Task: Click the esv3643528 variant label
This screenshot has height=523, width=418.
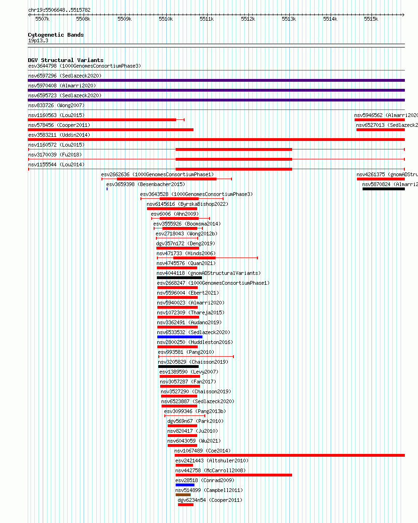Action: point(196,194)
